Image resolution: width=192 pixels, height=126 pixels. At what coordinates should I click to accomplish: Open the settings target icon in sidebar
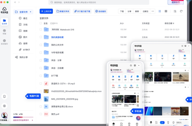click(4, 106)
